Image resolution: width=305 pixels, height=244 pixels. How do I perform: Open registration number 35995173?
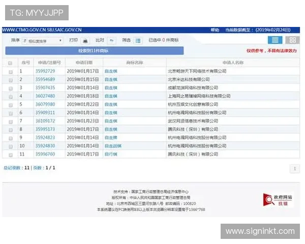point(45,129)
